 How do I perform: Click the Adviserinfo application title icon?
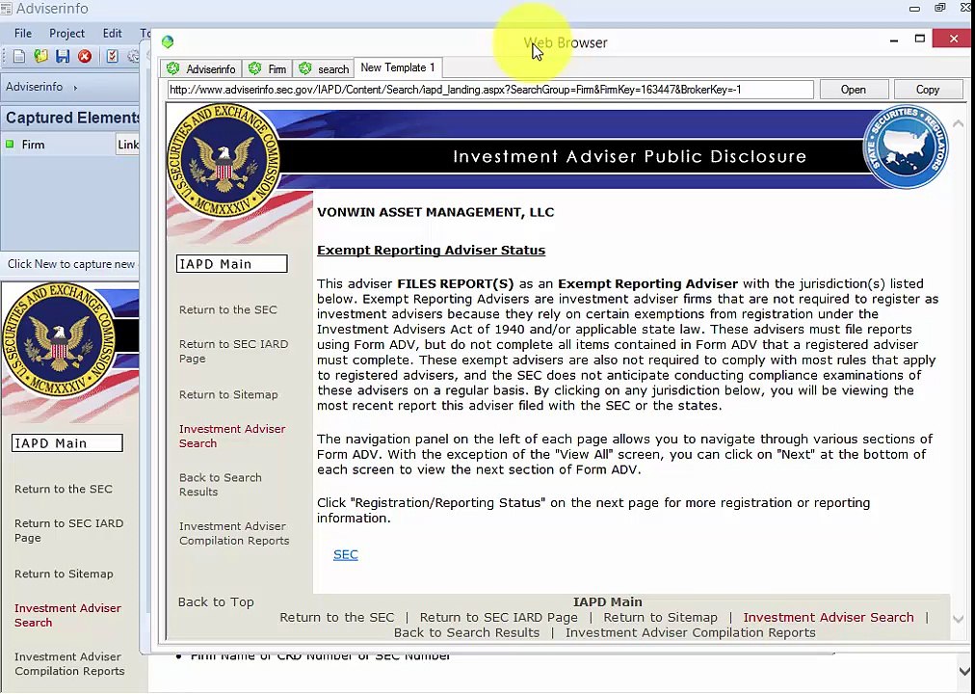(x=6, y=9)
